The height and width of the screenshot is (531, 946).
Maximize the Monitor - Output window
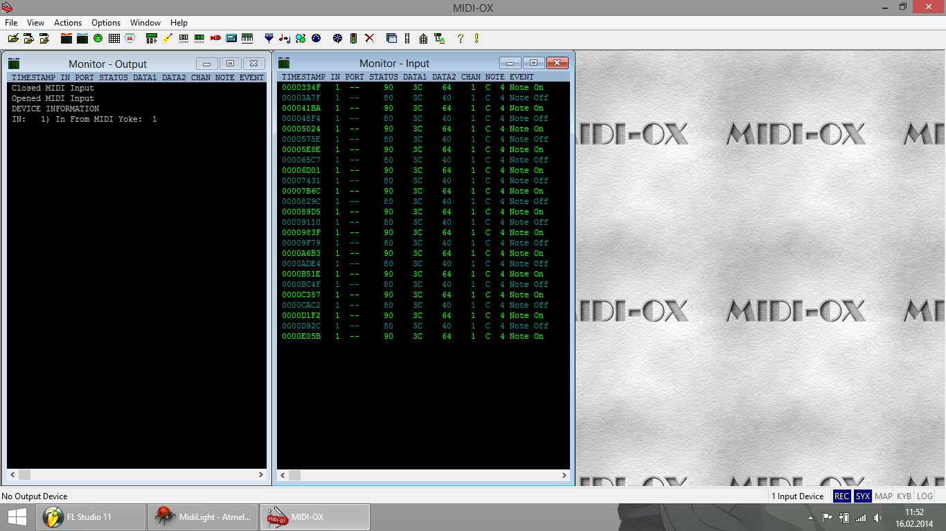coord(231,63)
